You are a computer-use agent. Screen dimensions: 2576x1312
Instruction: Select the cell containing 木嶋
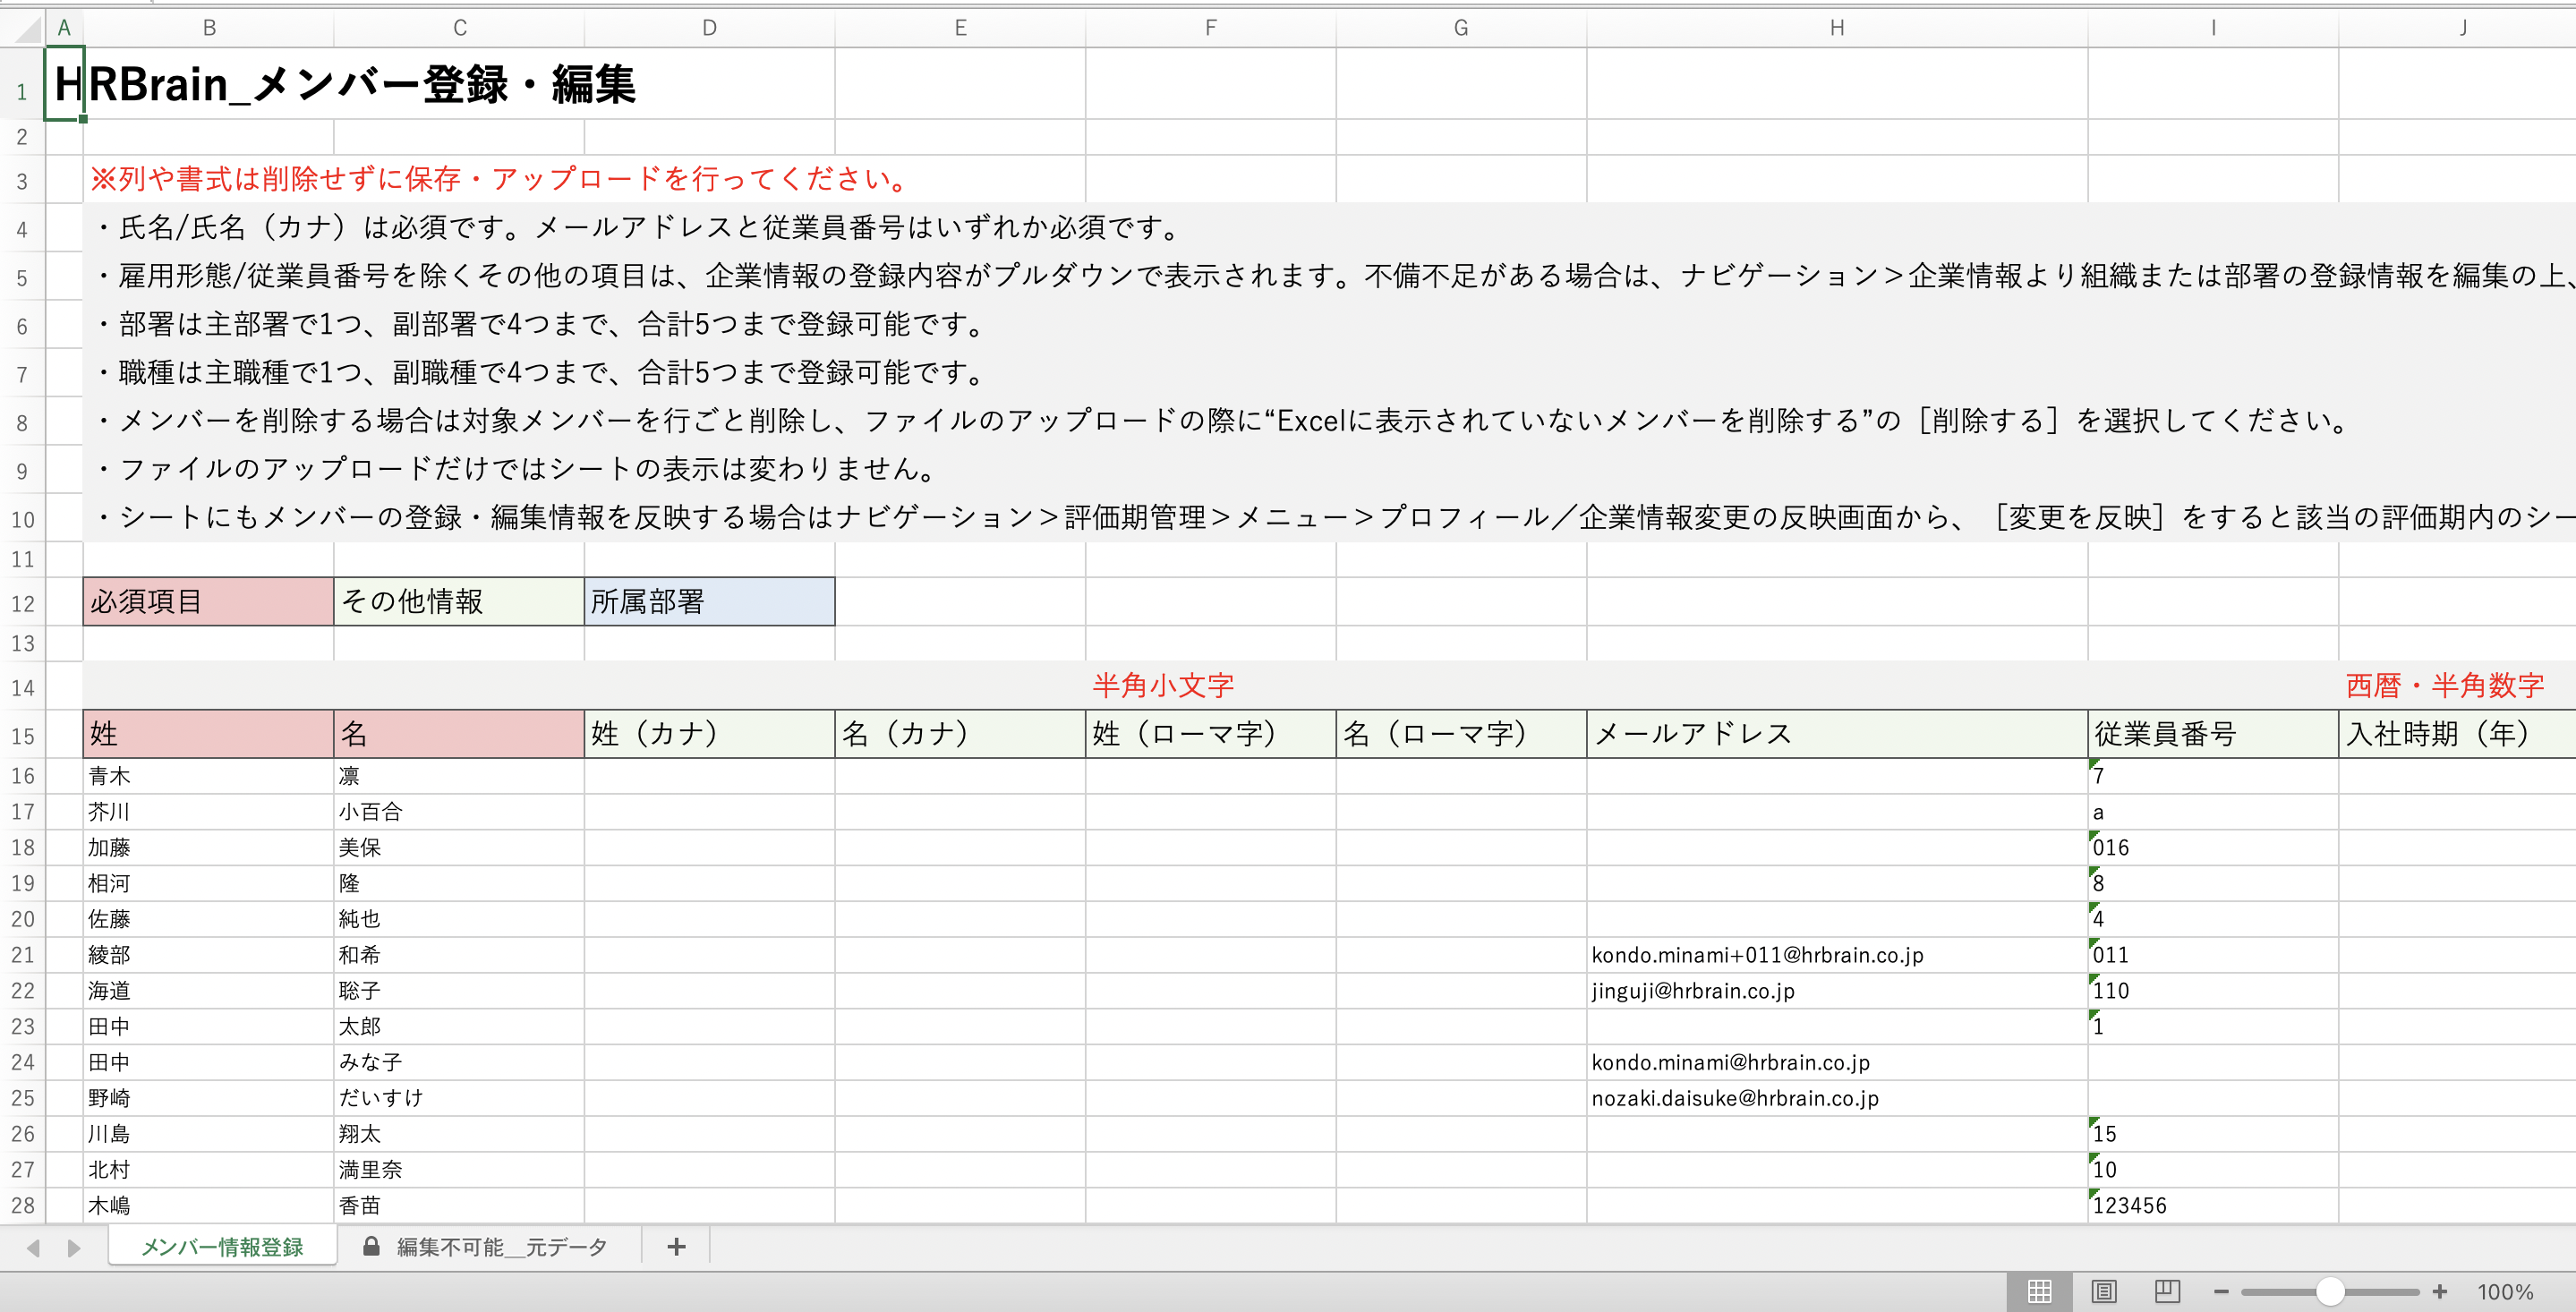point(209,1205)
